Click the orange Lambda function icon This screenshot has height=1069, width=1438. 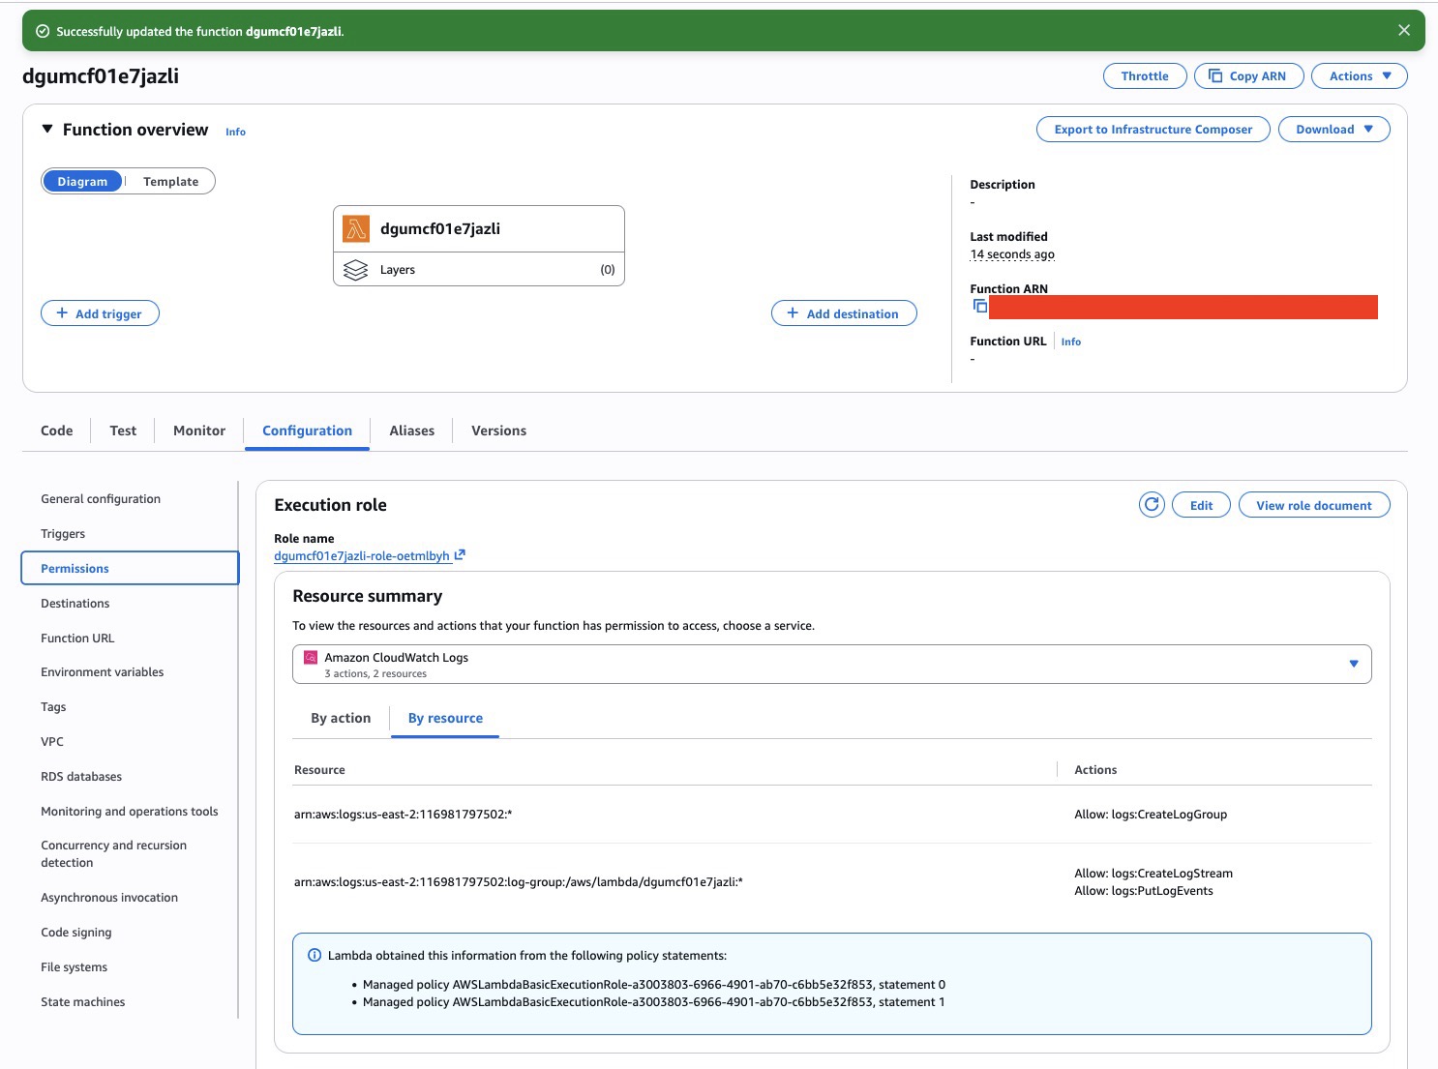coord(356,229)
